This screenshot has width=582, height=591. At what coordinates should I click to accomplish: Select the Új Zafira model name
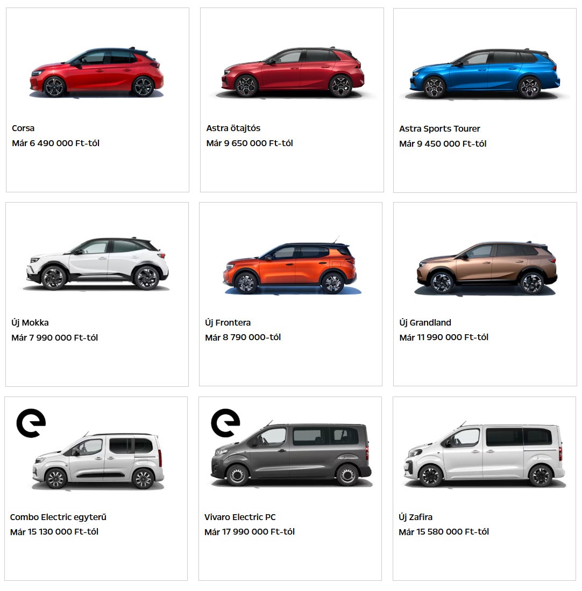click(x=416, y=517)
